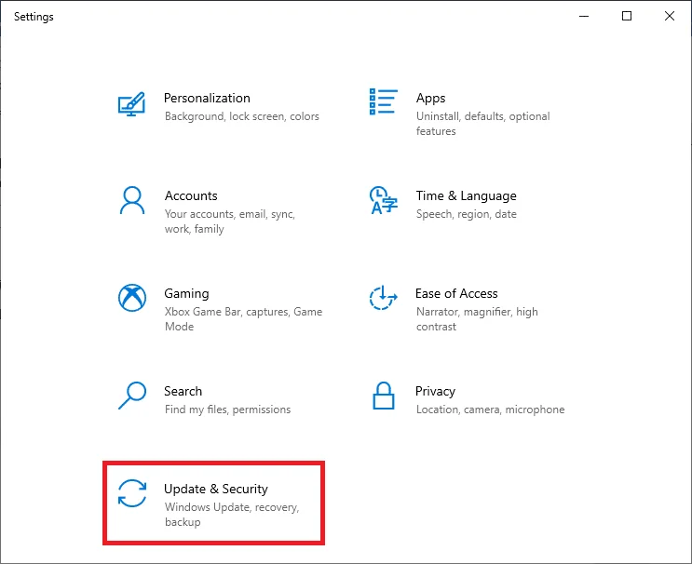Close the Settings window
692x564 pixels.
[670, 17]
